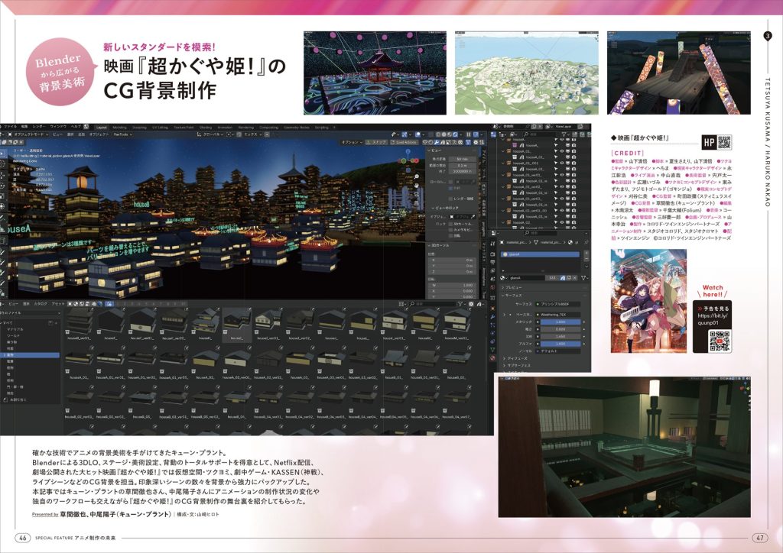783x553 pixels.
Task: Toggle the lock to 3D cursor checkbox
Action: [450, 225]
